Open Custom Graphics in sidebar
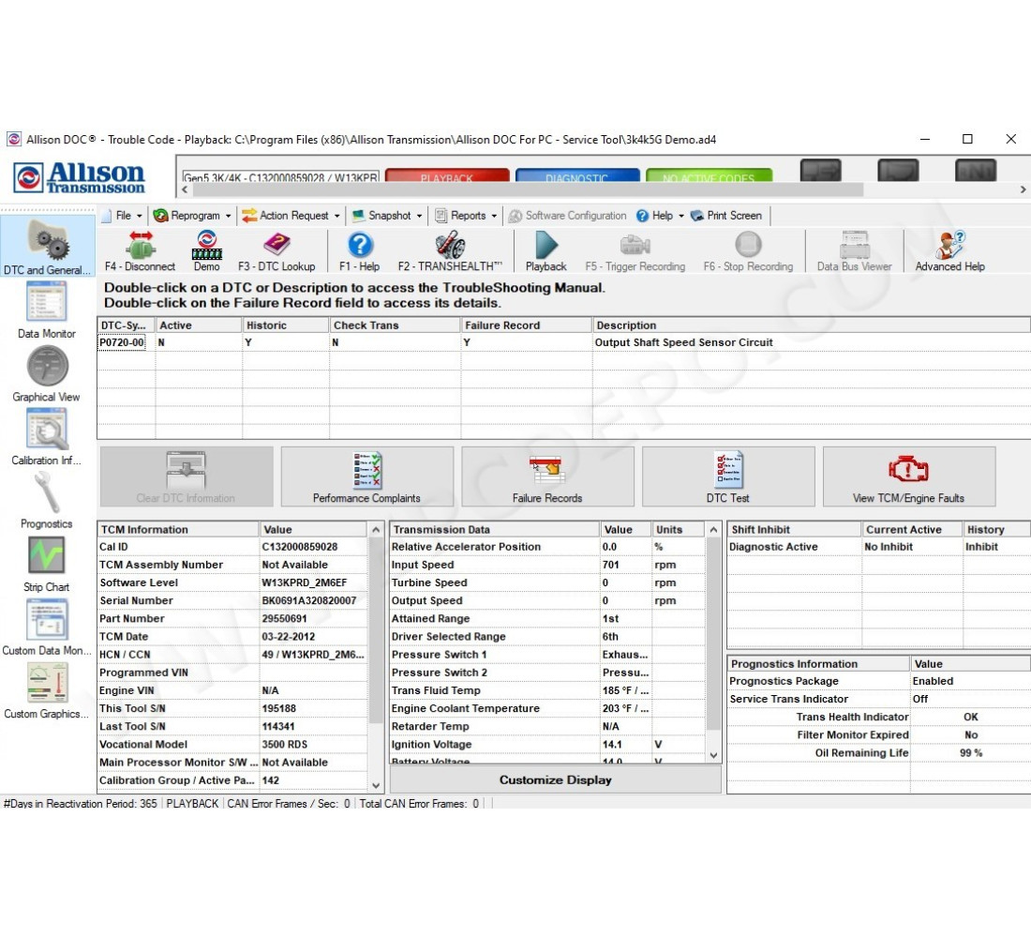 tap(47, 689)
